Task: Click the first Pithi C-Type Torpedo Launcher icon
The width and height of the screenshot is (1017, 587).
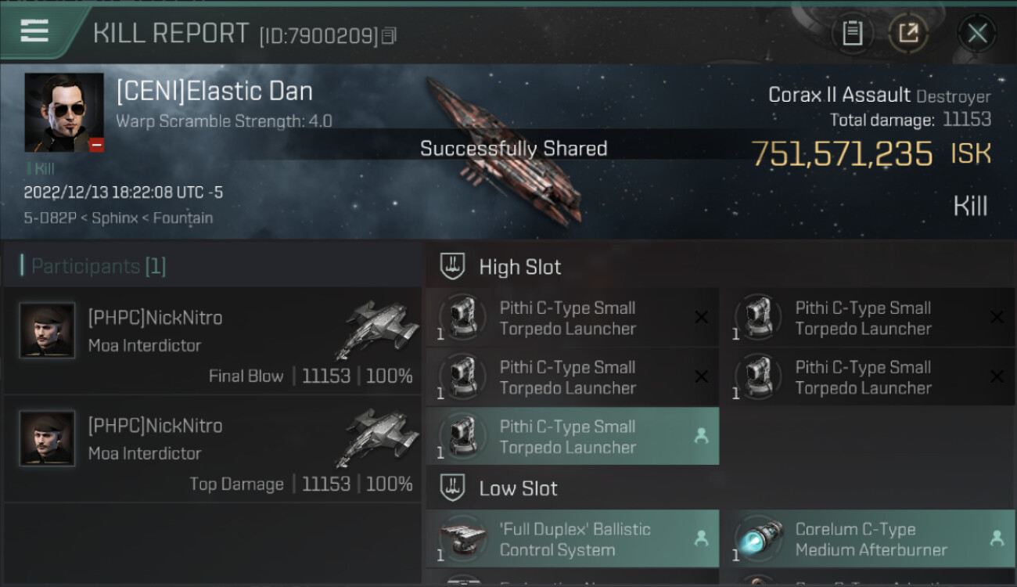Action: (x=463, y=318)
